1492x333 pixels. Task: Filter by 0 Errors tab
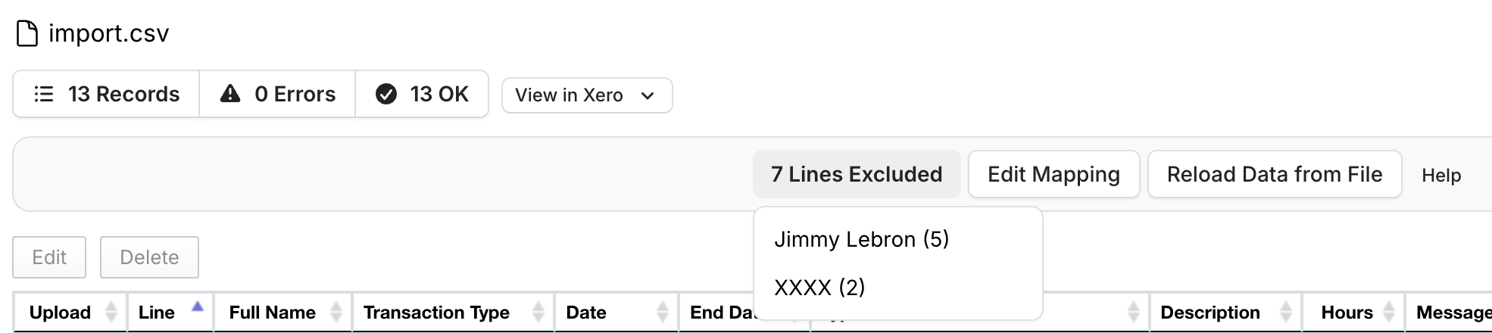277,94
